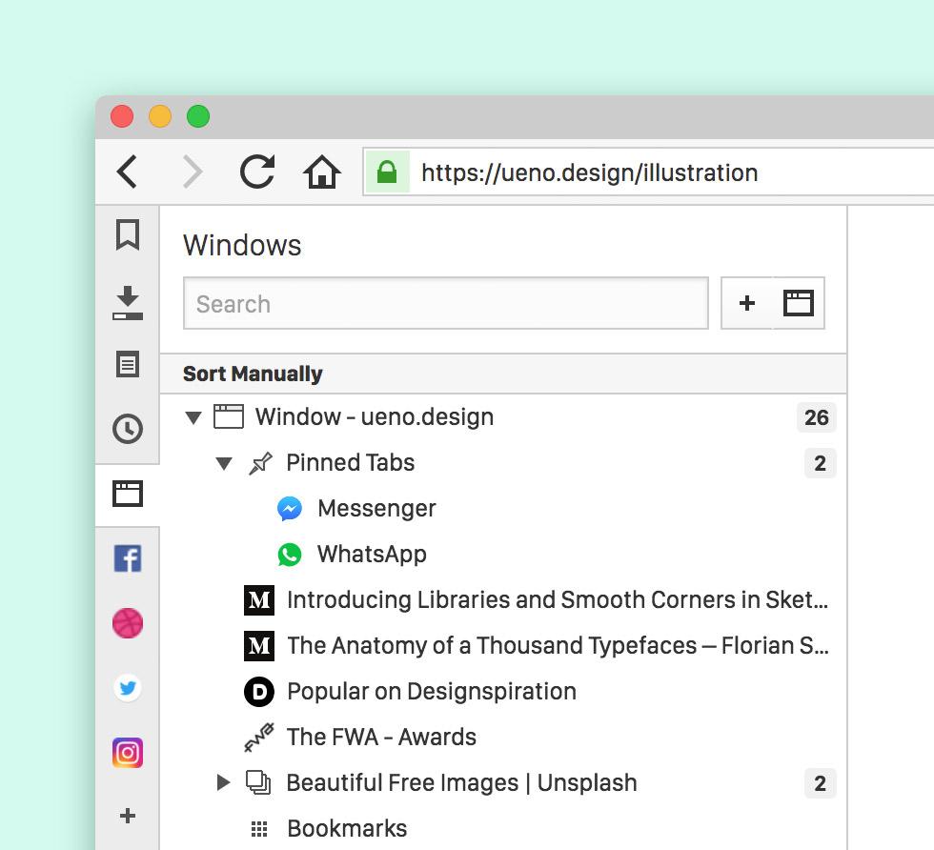The height and width of the screenshot is (850, 934).
Task: Open the Instagram web panel
Action: tap(128, 753)
